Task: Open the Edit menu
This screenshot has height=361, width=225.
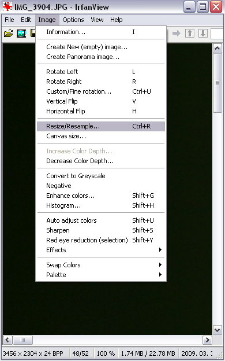Action: 26,20
